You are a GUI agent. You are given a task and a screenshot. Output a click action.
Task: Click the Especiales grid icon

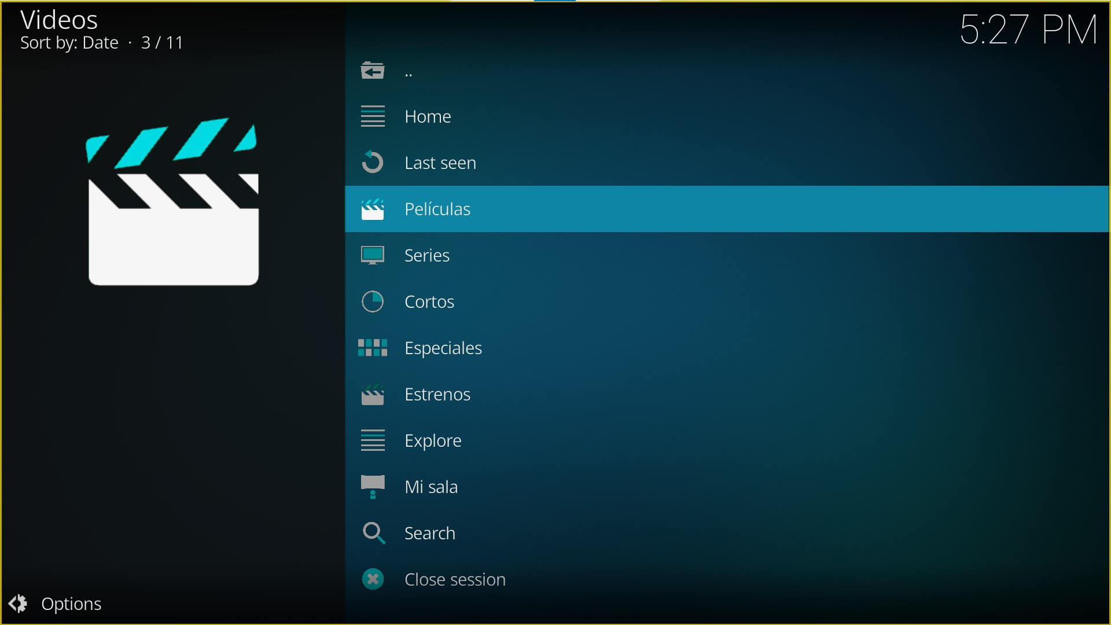372,348
